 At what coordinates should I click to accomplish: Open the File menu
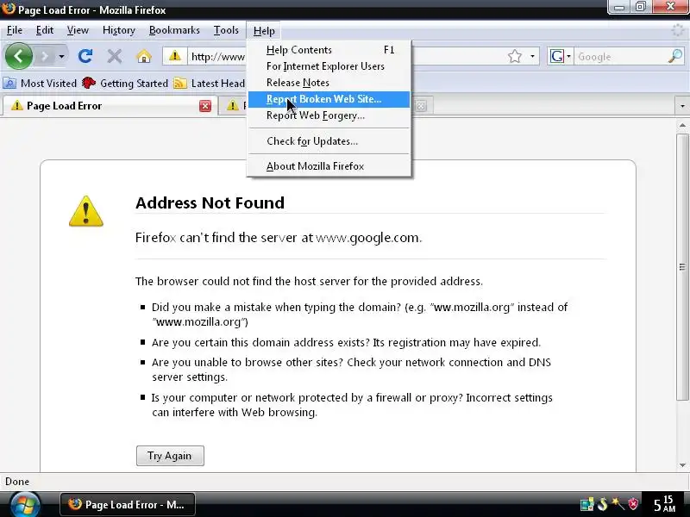point(15,30)
